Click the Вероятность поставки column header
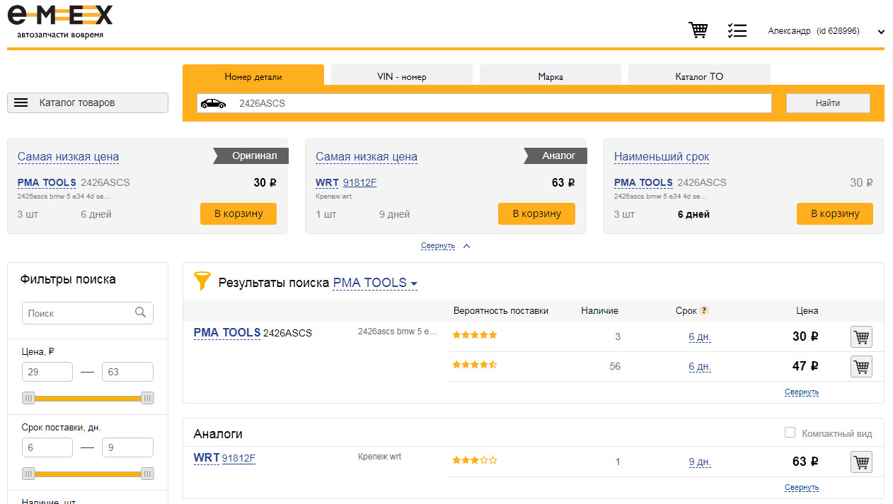 point(501,310)
